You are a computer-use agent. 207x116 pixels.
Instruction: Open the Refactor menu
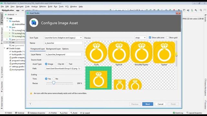(x=43, y=6)
